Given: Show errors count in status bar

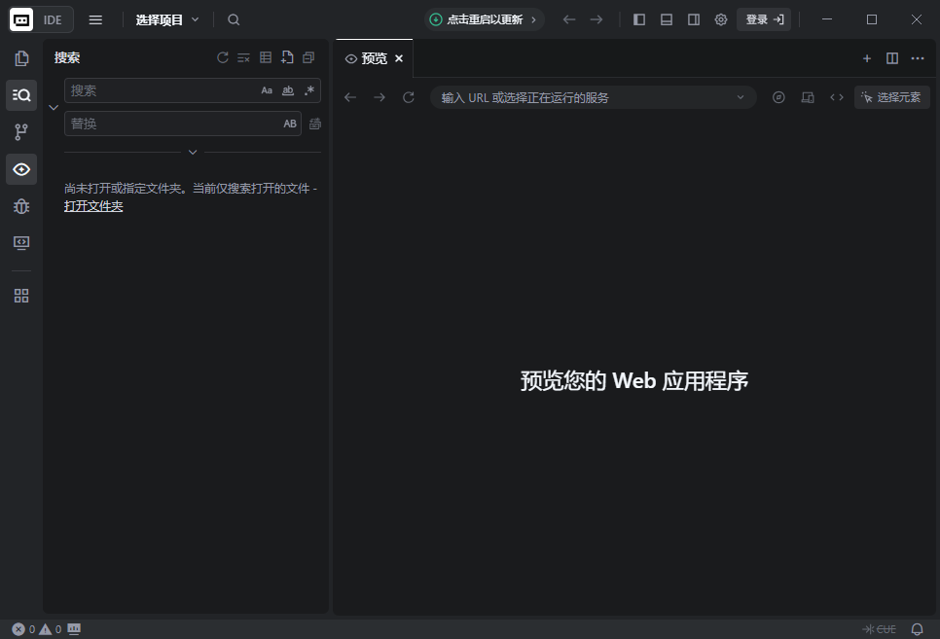Looking at the screenshot, I should tap(23, 629).
